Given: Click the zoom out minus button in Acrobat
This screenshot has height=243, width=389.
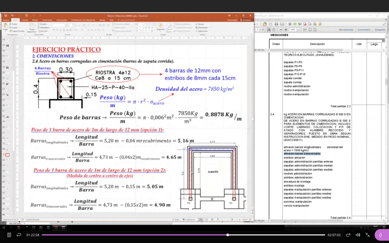Looking at the screenshot, I should [x=280, y=30].
